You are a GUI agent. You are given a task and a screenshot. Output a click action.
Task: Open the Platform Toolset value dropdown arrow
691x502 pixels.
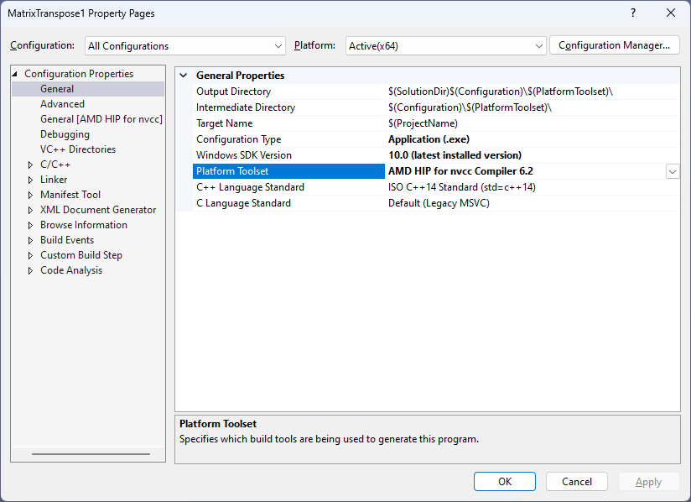tap(672, 171)
